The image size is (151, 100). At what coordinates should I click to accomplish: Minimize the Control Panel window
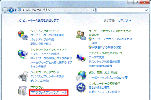coord(130,2)
